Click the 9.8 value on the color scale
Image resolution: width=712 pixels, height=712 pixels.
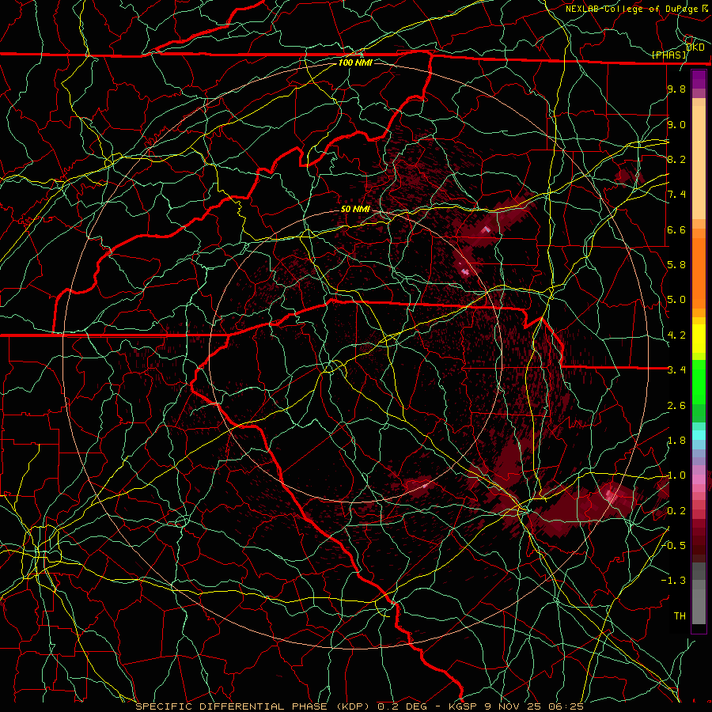[676, 89]
